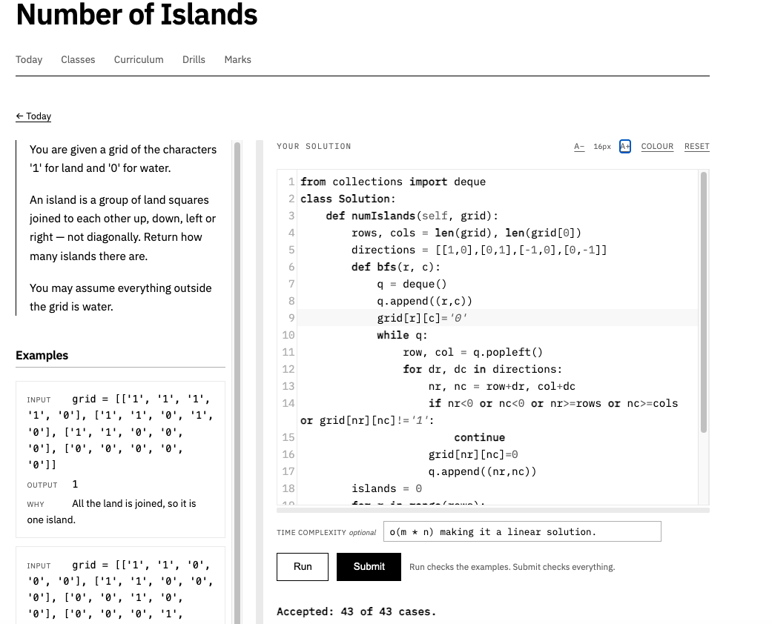
Task: Click the Run button
Action: point(303,567)
